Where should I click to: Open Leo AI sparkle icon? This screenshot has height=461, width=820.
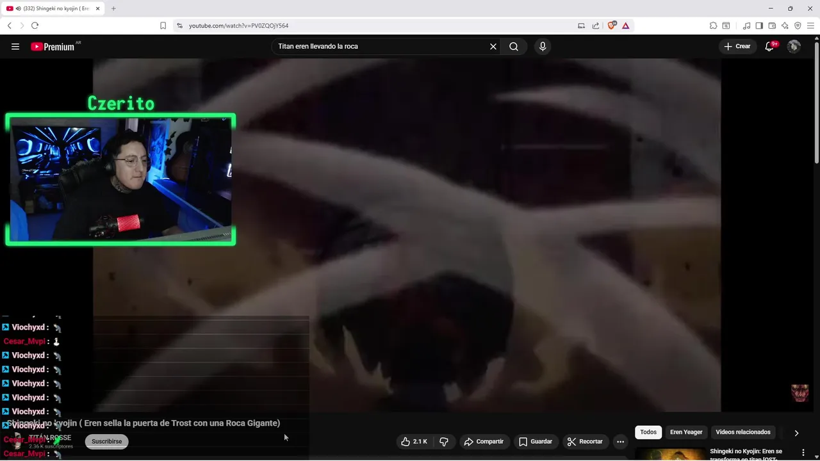pos(785,26)
